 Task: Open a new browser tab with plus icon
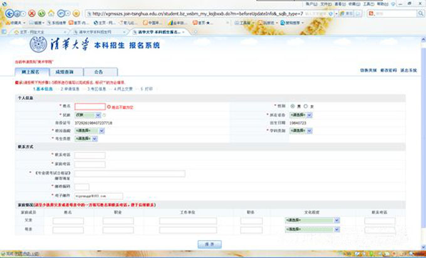click(x=195, y=32)
